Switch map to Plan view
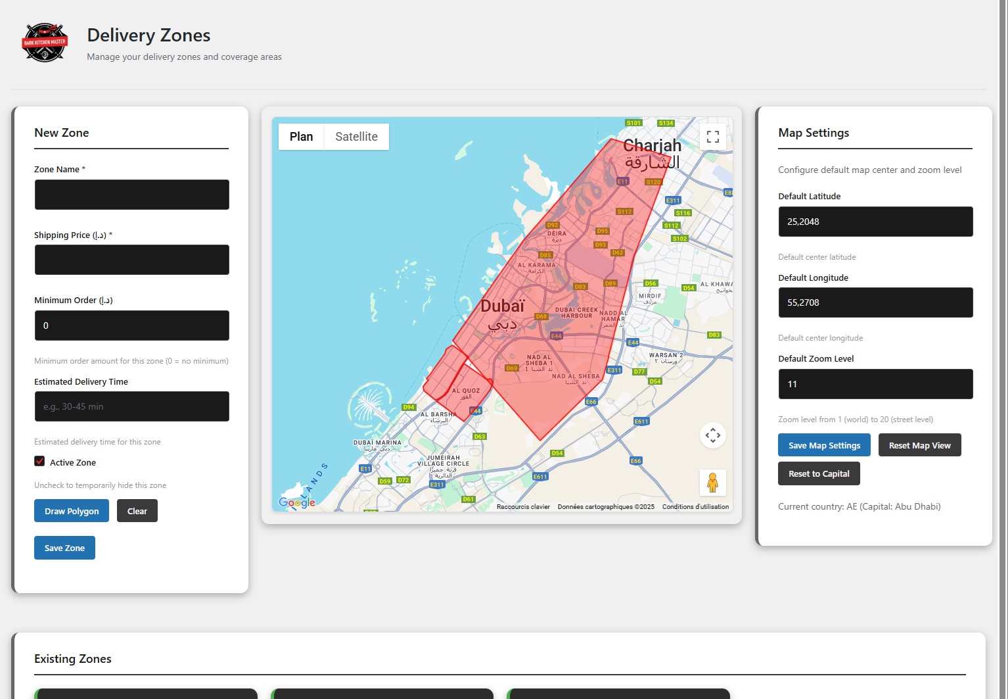This screenshot has height=699, width=1008. (x=301, y=137)
